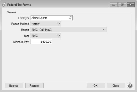
Task: Click the Restore button
Action: pyautogui.click(x=34, y=86)
